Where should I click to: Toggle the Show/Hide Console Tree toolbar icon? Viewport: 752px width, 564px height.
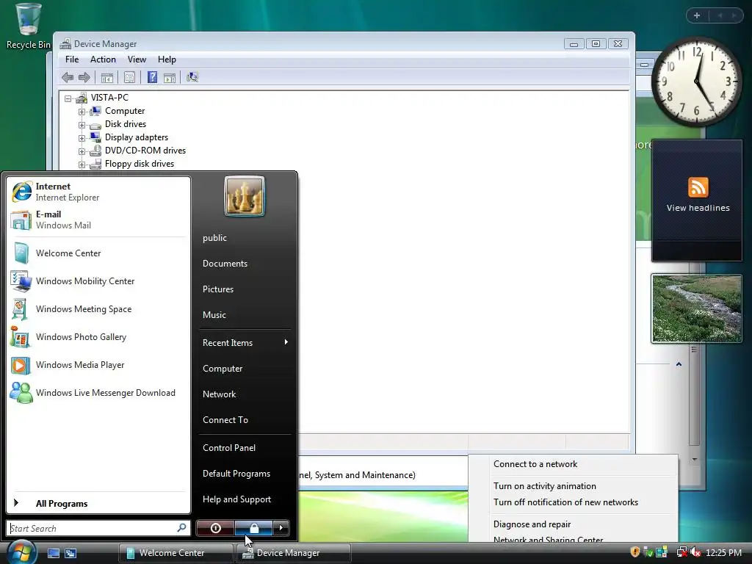(107, 77)
